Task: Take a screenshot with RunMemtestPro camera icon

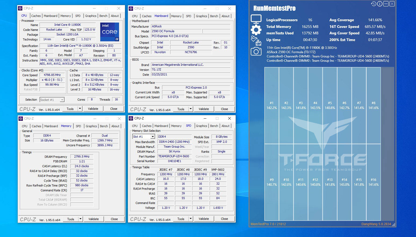Action: [x=256, y=51]
